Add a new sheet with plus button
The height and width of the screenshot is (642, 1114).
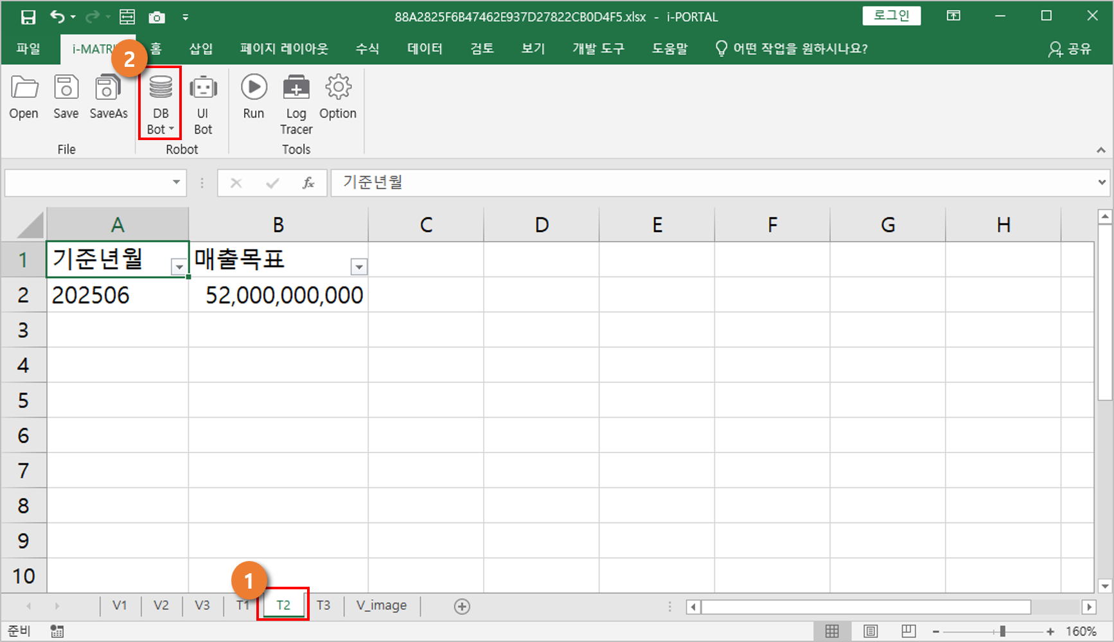[x=462, y=606]
